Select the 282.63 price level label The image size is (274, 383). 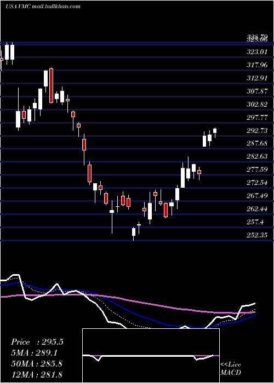[256, 156]
